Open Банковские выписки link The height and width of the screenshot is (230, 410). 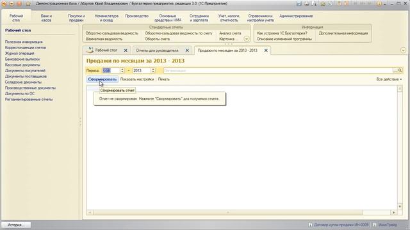[x=22, y=59]
